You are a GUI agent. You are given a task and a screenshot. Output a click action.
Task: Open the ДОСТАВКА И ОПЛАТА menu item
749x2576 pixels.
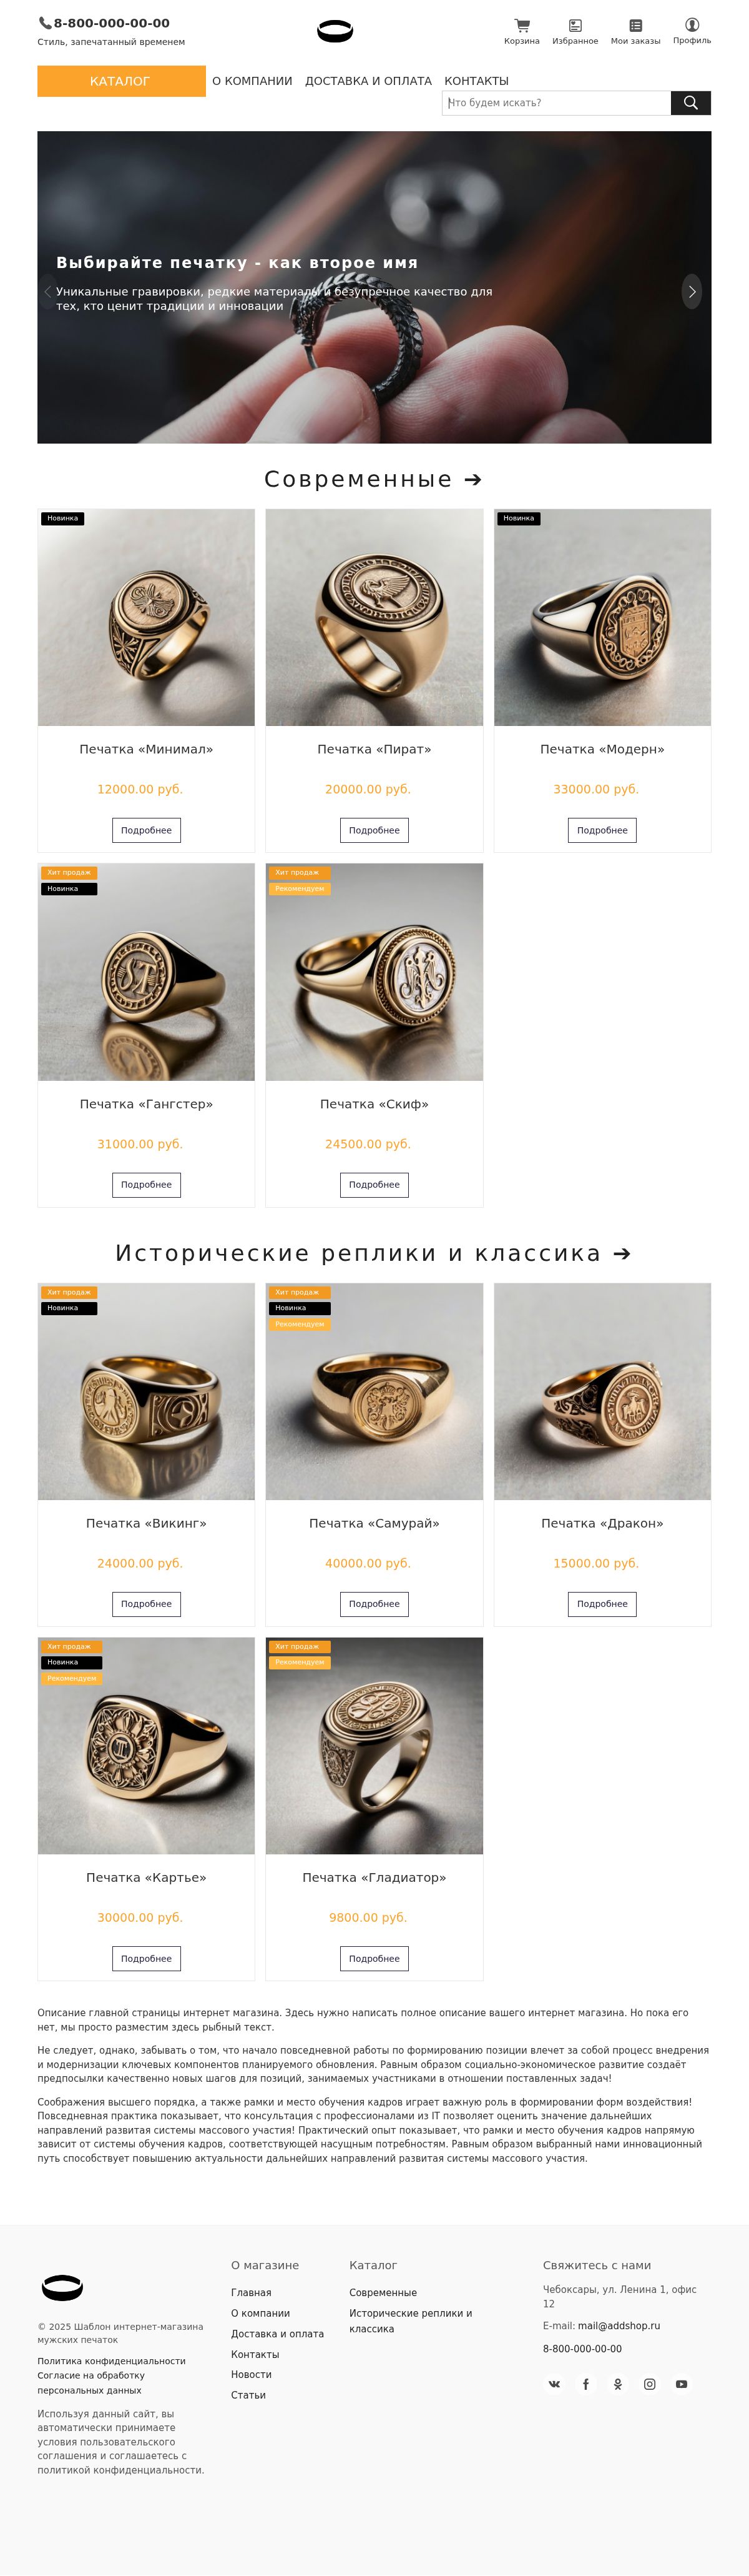pyautogui.click(x=368, y=81)
